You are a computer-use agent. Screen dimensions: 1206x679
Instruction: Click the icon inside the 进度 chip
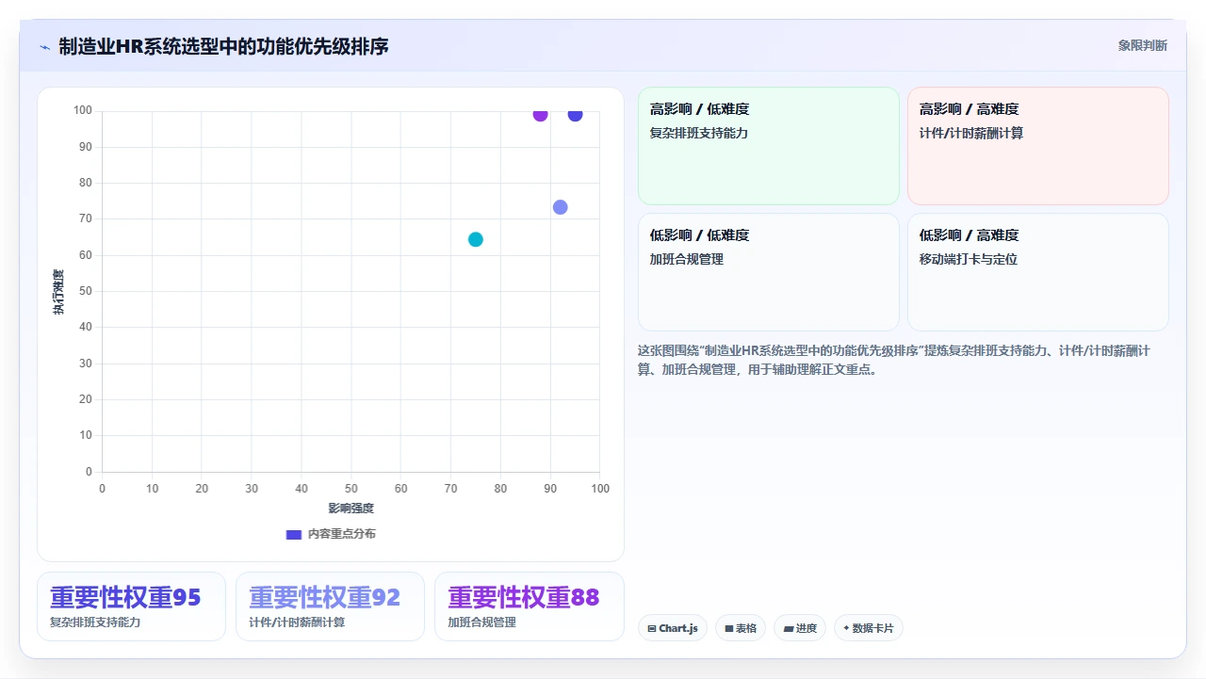coord(789,628)
